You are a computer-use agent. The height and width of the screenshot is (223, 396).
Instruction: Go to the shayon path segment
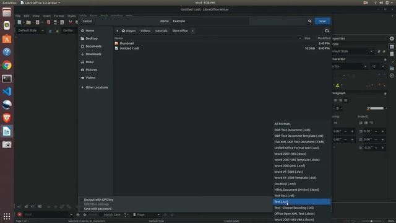(129, 31)
